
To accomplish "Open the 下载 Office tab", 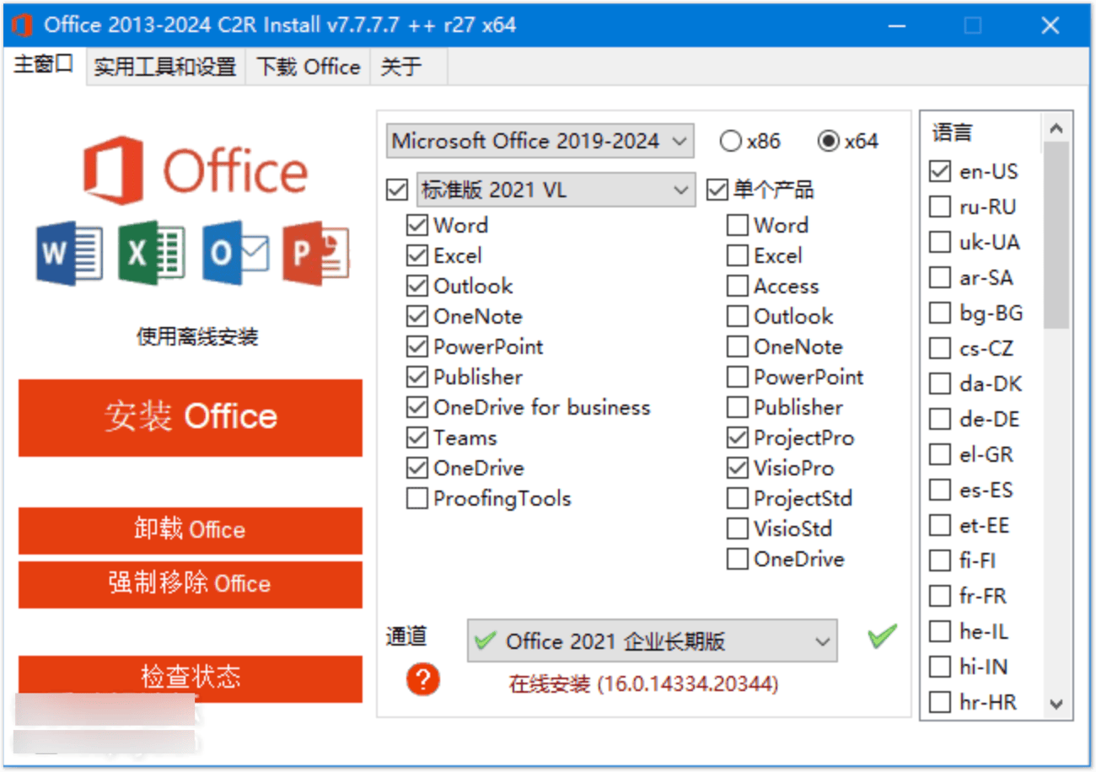I will pyautogui.click(x=308, y=67).
